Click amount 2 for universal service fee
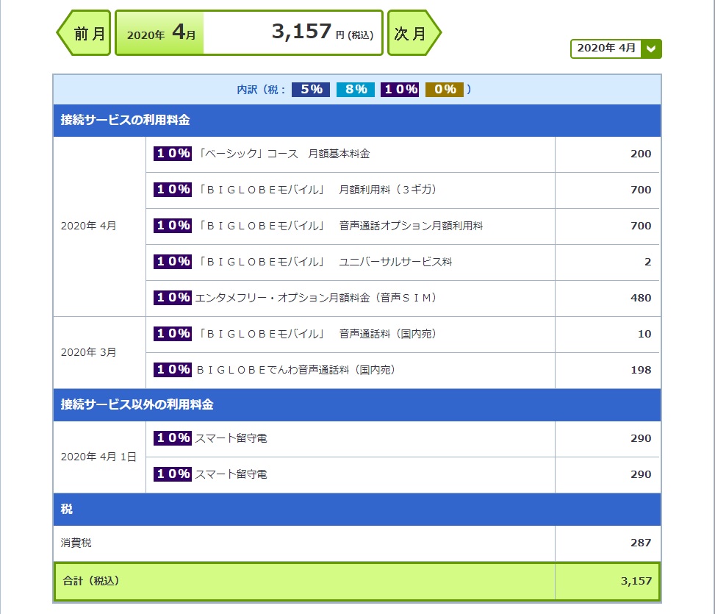The image size is (715, 614). [x=647, y=263]
